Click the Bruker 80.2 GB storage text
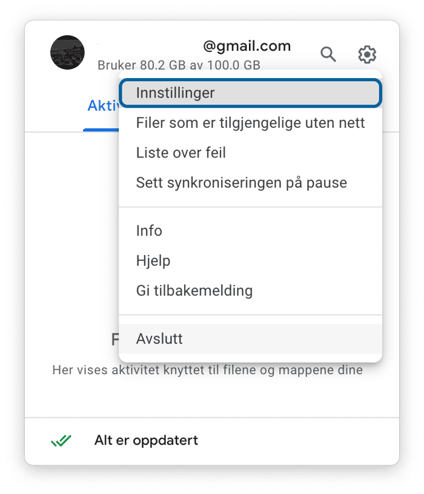The height and width of the screenshot is (494, 424). pyautogui.click(x=179, y=65)
